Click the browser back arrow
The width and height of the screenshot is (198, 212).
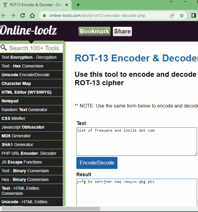click(x=3, y=15)
